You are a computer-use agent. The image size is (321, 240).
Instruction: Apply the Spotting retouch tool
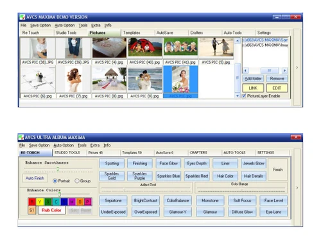(112, 163)
